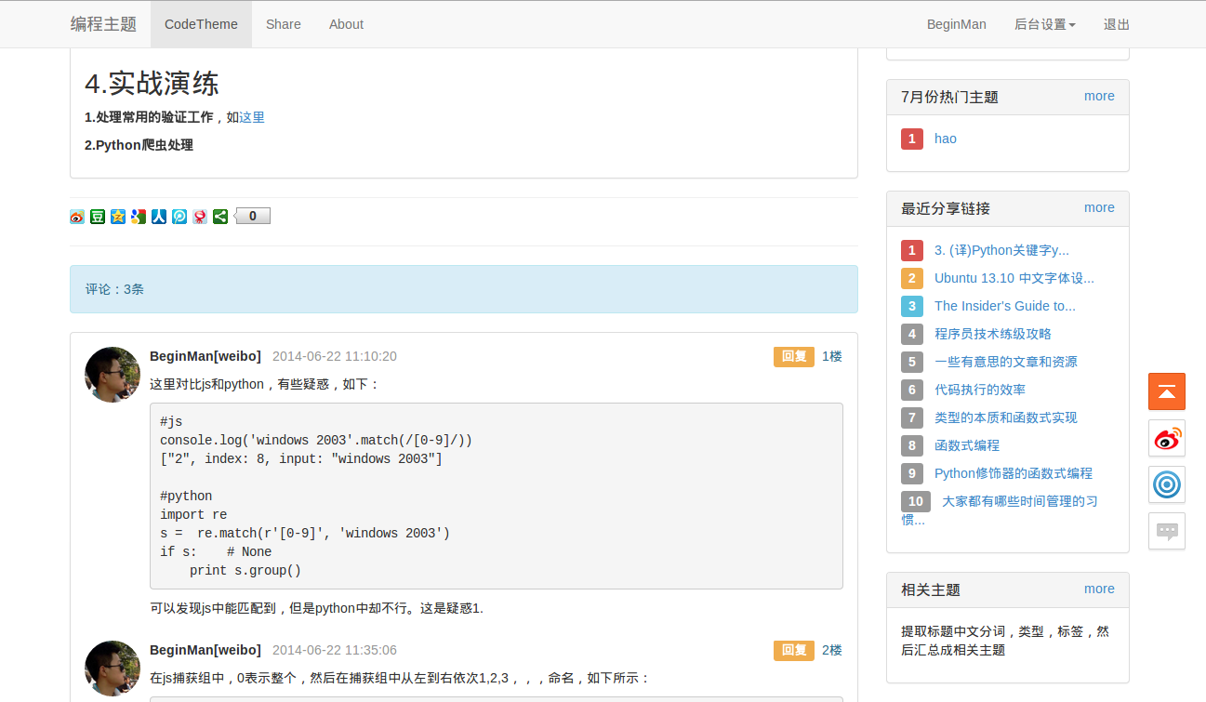Click the gray rank 10 badge
1206x702 pixels.
(916, 501)
